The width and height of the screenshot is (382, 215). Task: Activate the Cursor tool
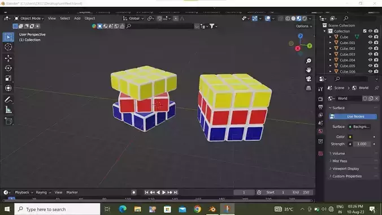click(x=8, y=47)
